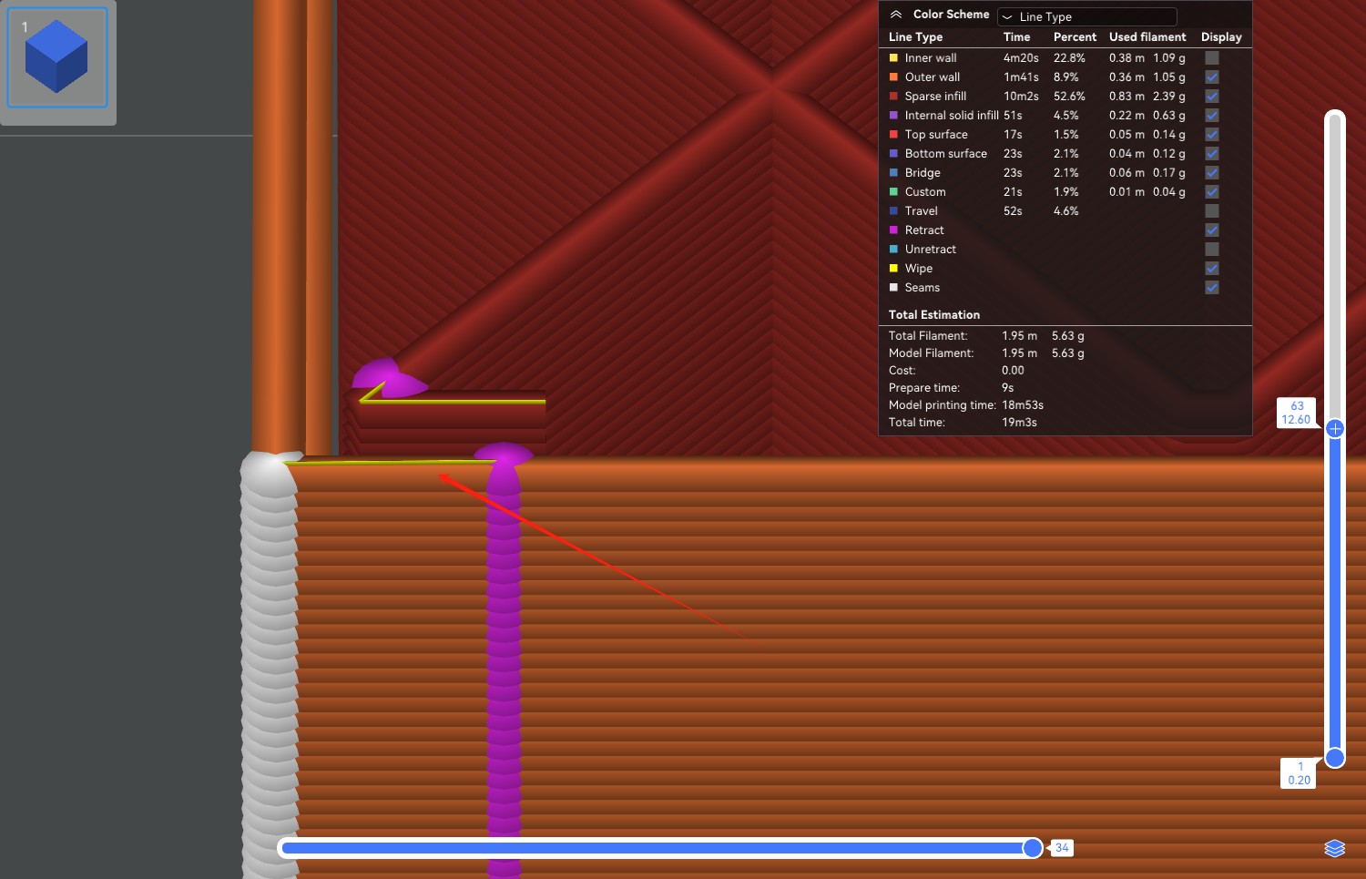
Task: Click the magenta Retract color swatch
Action: point(893,230)
